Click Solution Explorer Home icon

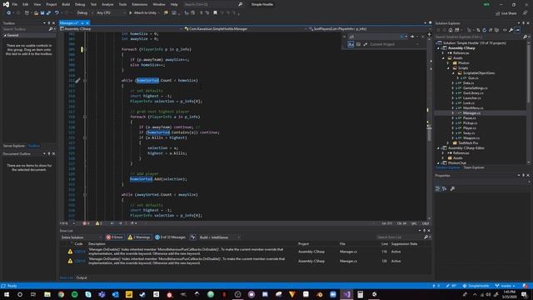point(451,30)
